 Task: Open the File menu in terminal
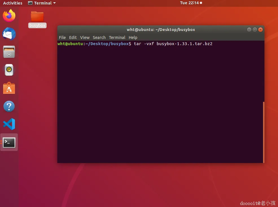pos(62,38)
